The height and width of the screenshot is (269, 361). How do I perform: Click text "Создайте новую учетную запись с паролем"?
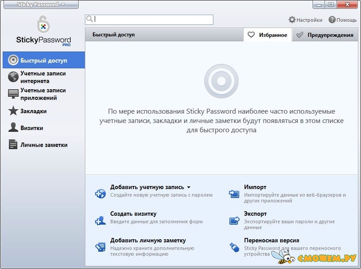[161, 195]
